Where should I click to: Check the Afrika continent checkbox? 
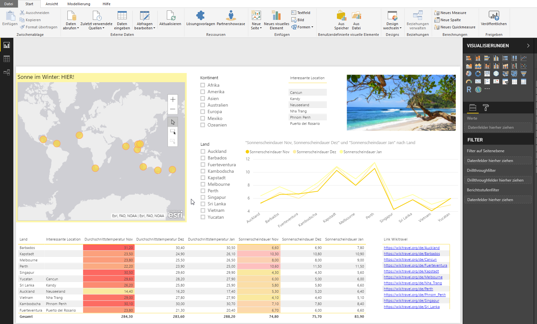203,85
